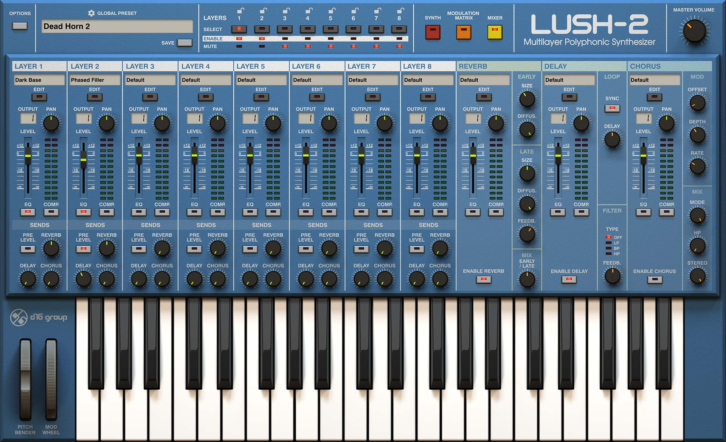The height and width of the screenshot is (442, 726).
Task: Adjust Reverb Late Diffusion knob
Action: click(527, 204)
